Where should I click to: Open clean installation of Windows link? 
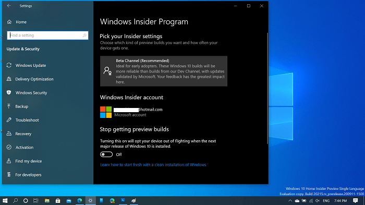[x=153, y=165]
